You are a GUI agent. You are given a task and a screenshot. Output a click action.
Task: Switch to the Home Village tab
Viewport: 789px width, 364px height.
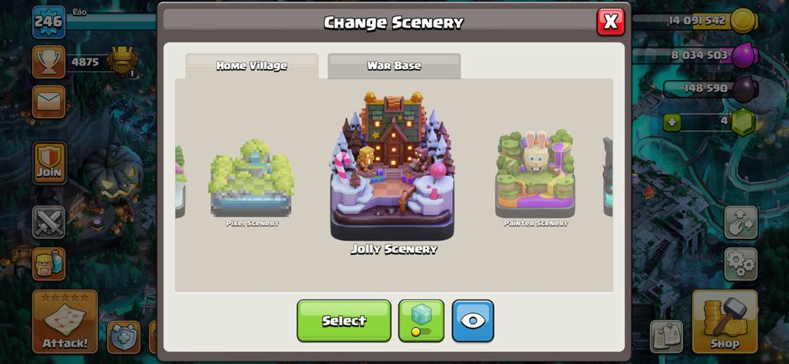[252, 66]
